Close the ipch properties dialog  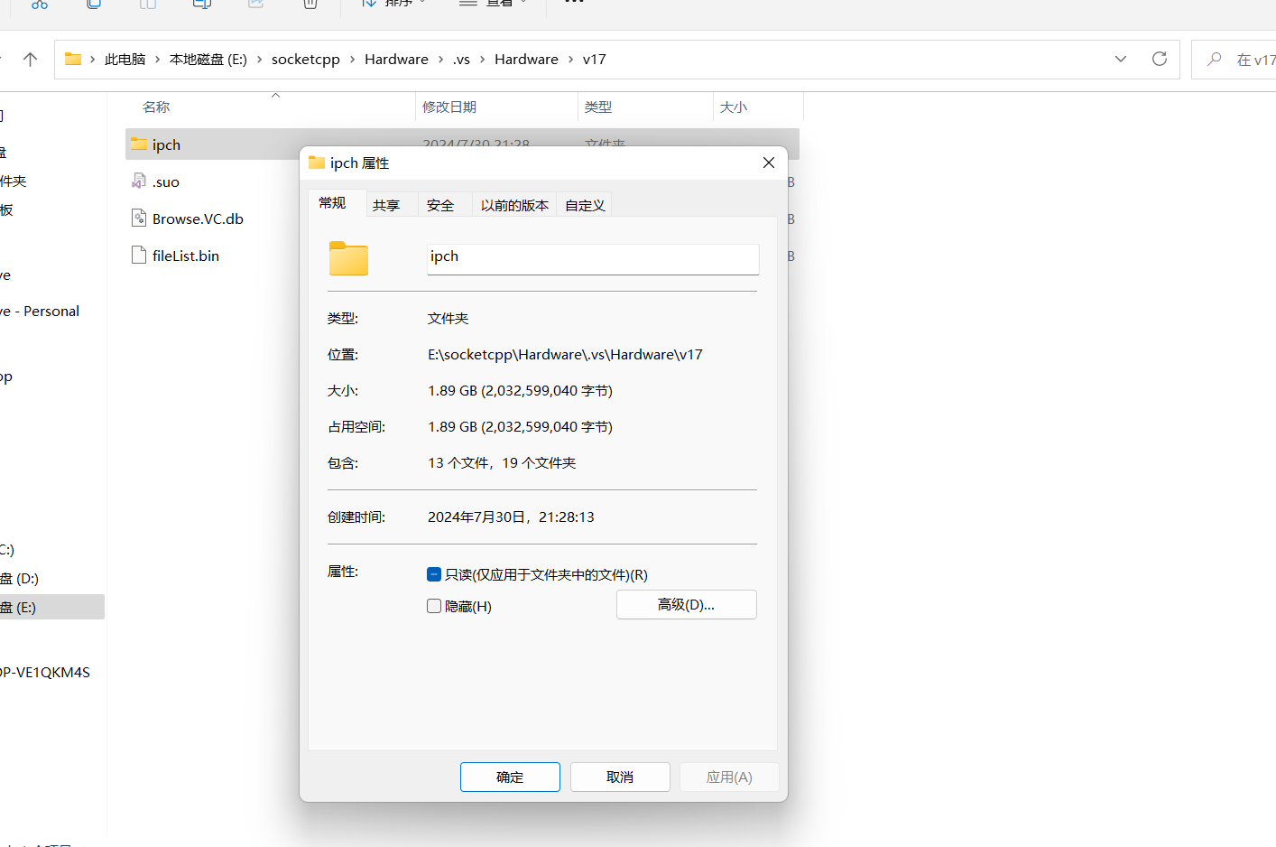coord(769,163)
